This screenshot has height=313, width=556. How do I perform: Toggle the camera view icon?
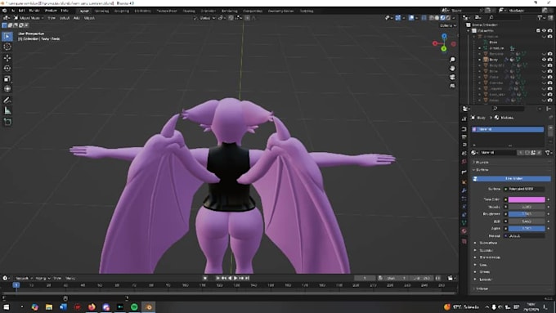coord(452,77)
